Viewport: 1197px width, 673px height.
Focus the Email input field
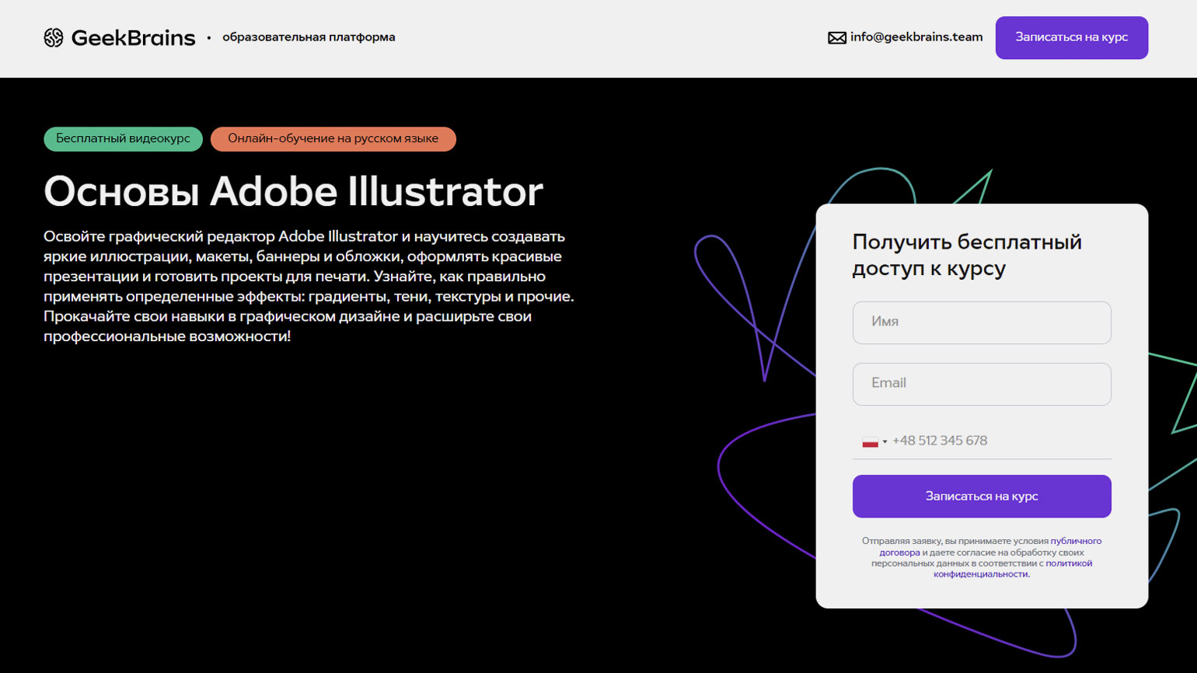982,384
